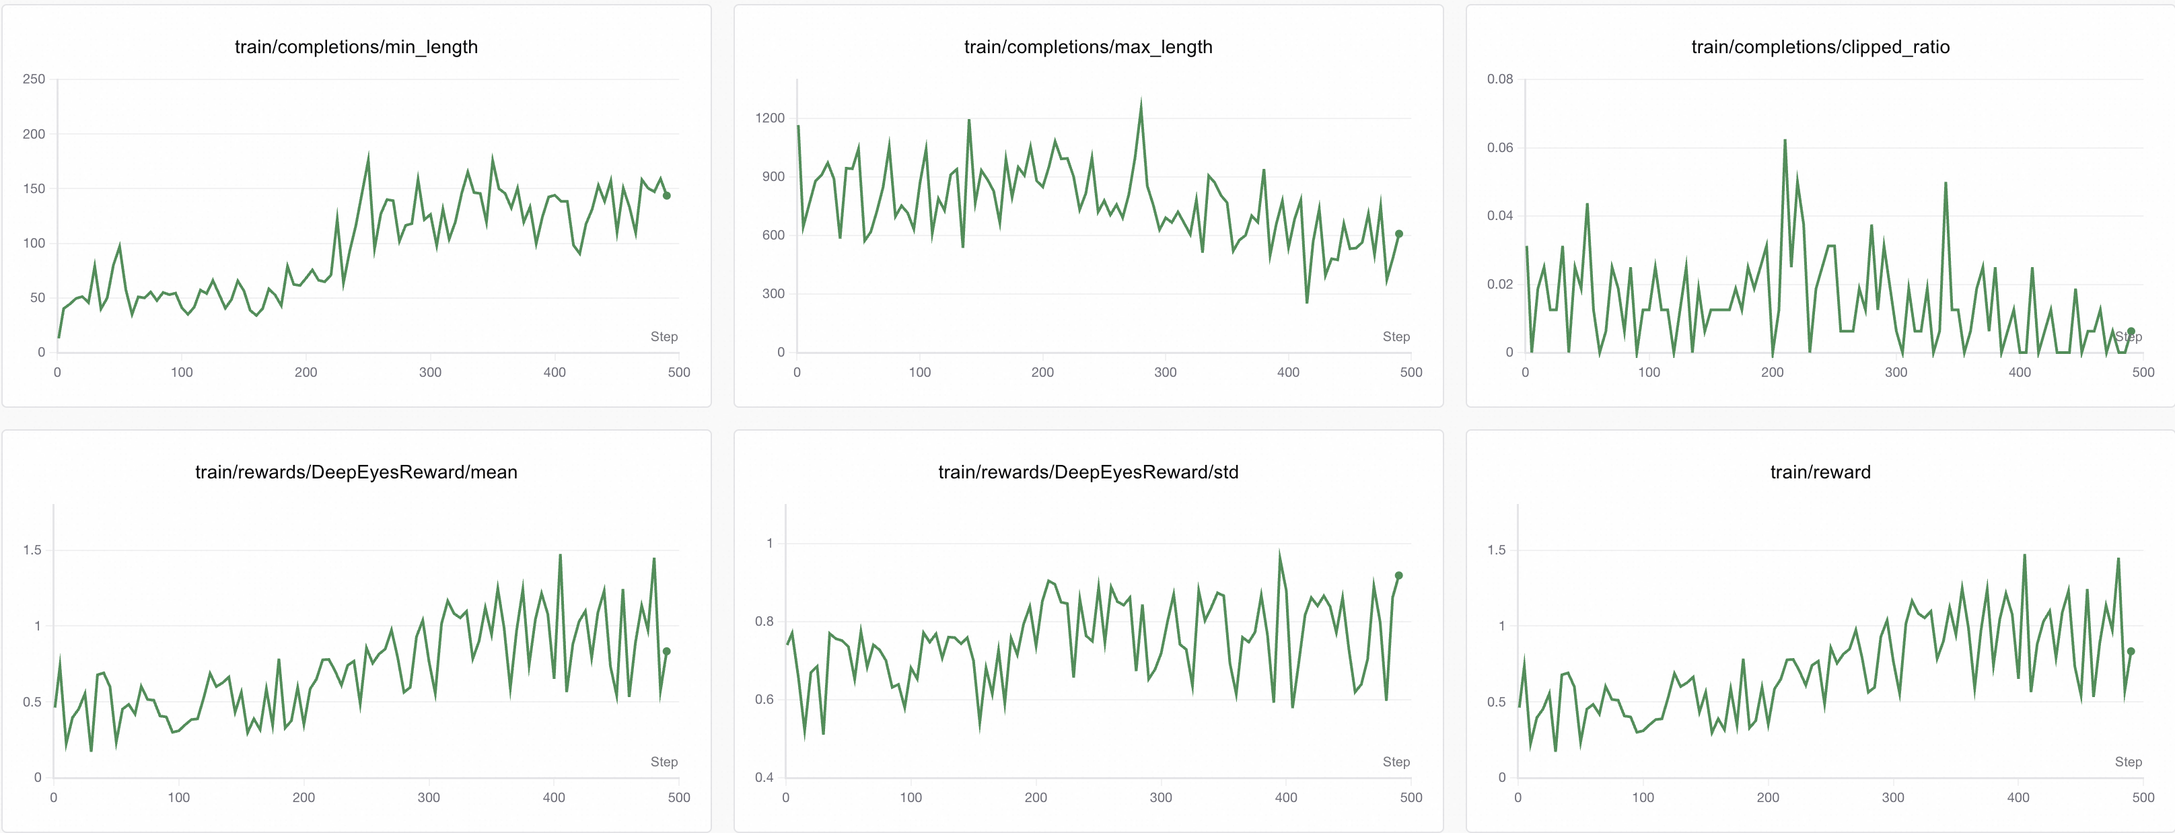Image resolution: width=2175 pixels, height=833 pixels.
Task: Select the final data point in min_length chart
Action: (666, 196)
